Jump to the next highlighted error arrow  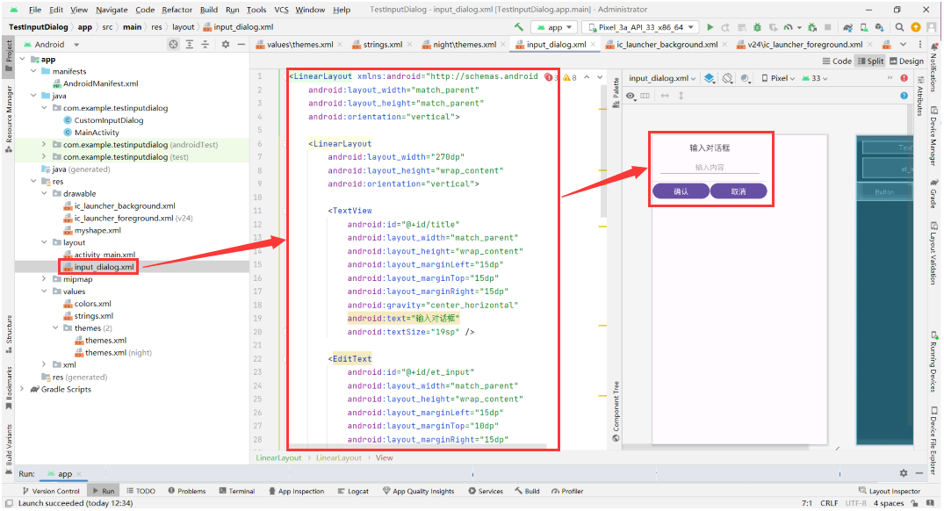coord(600,77)
